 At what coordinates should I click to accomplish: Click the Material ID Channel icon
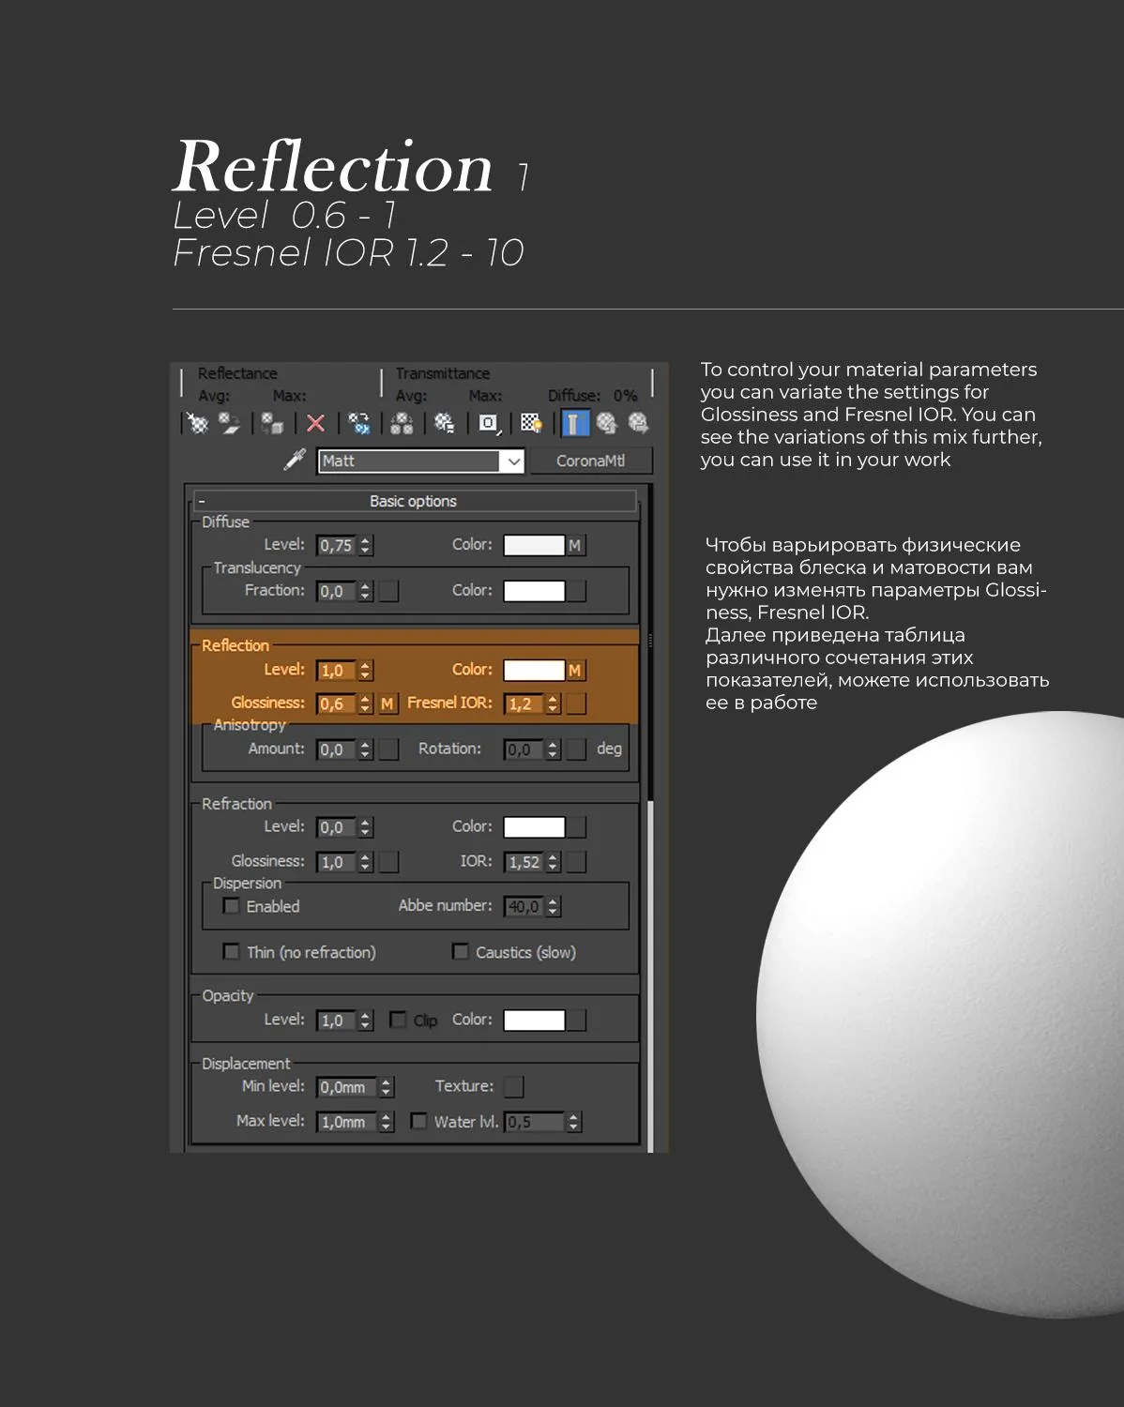coord(489,423)
